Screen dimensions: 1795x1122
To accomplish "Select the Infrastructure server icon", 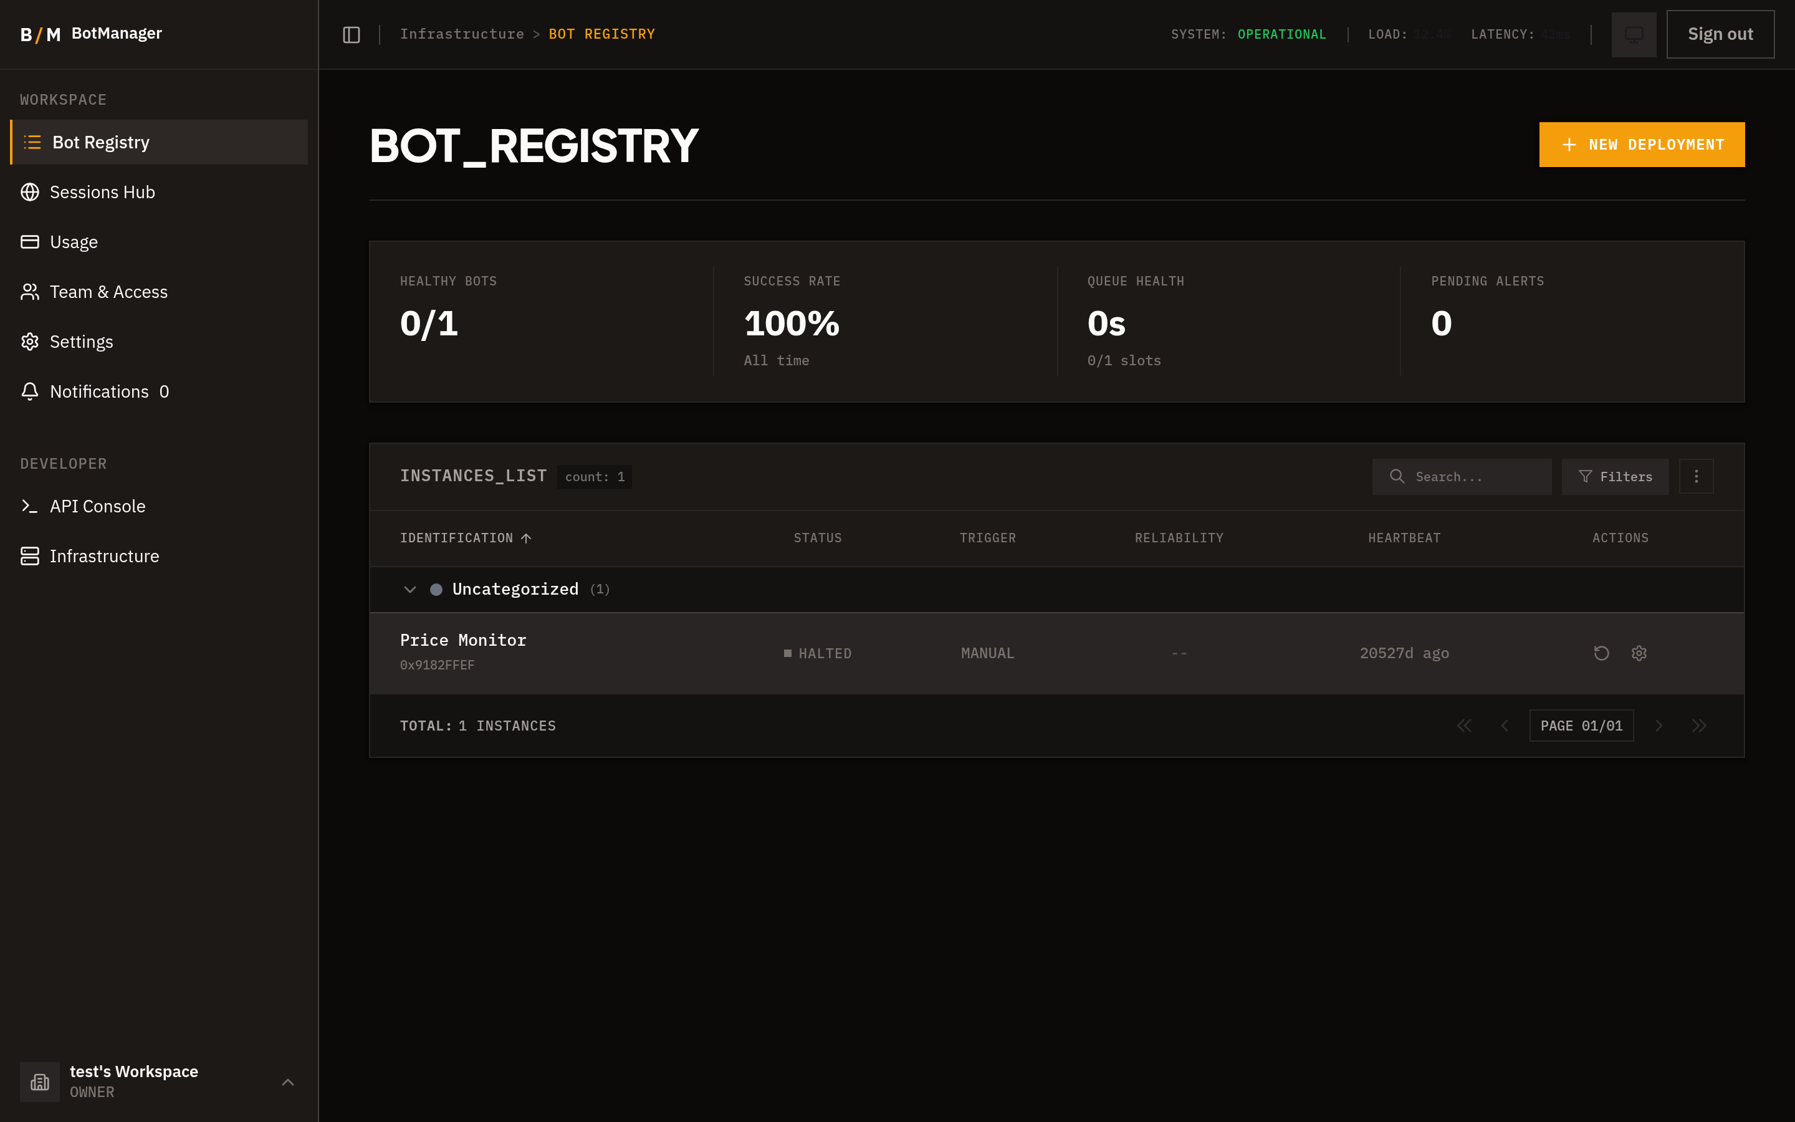I will pos(30,556).
